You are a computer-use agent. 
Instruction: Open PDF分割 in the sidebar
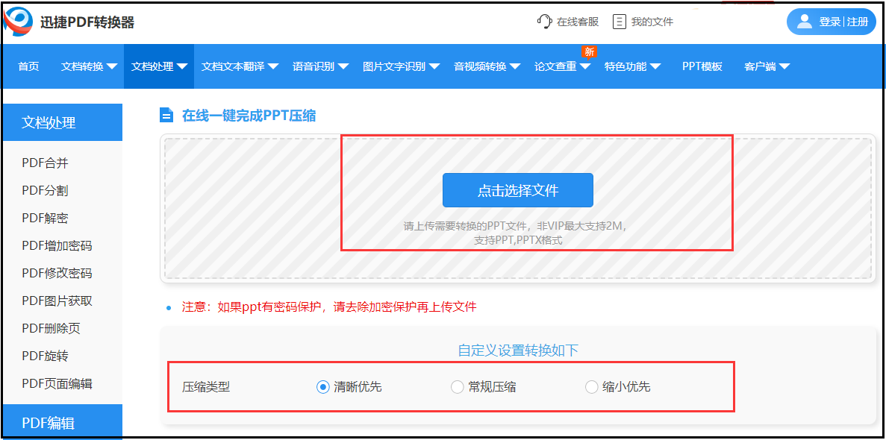click(46, 190)
